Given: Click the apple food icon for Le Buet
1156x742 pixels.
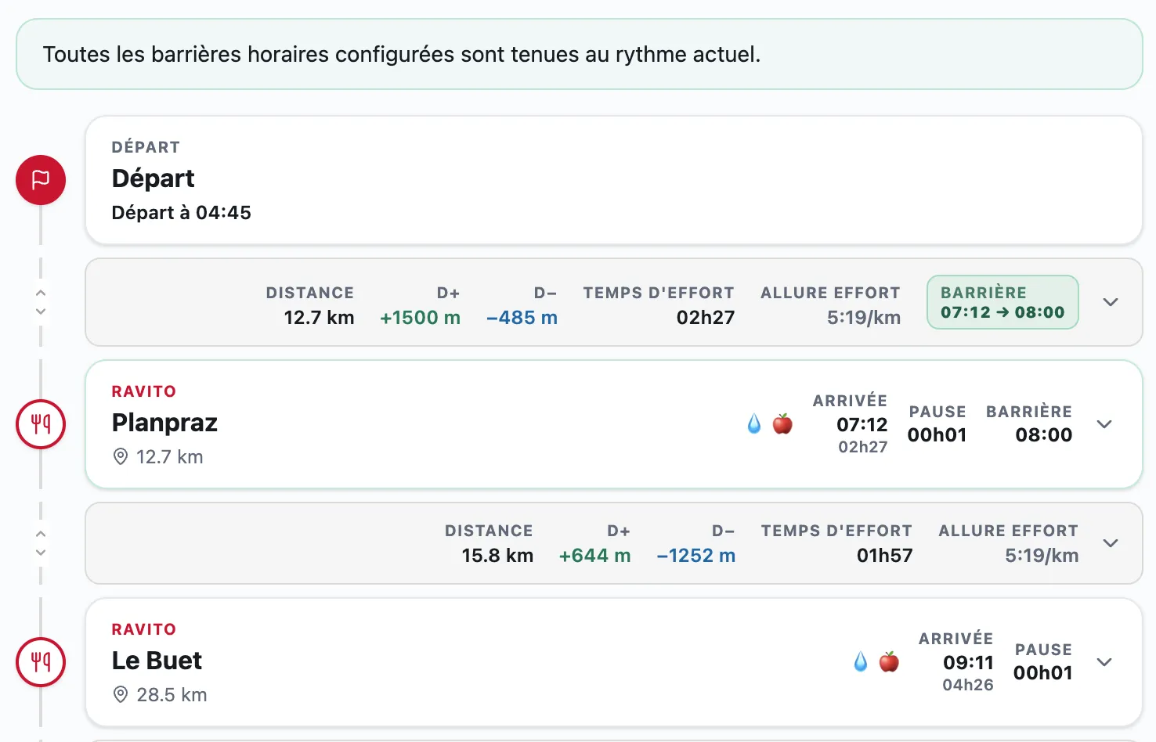Looking at the screenshot, I should [889, 662].
